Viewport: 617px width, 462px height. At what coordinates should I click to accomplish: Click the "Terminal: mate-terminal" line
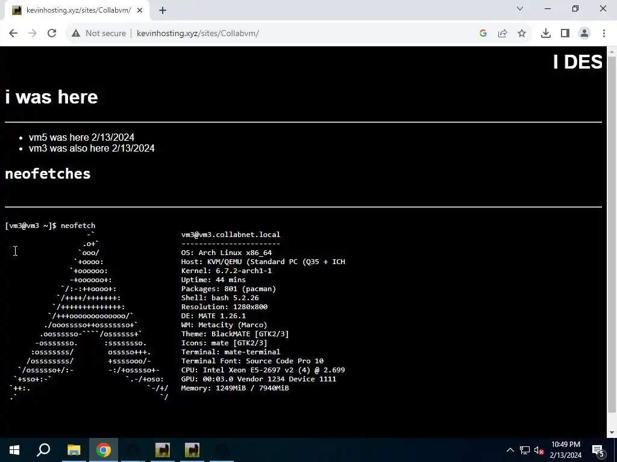point(231,352)
